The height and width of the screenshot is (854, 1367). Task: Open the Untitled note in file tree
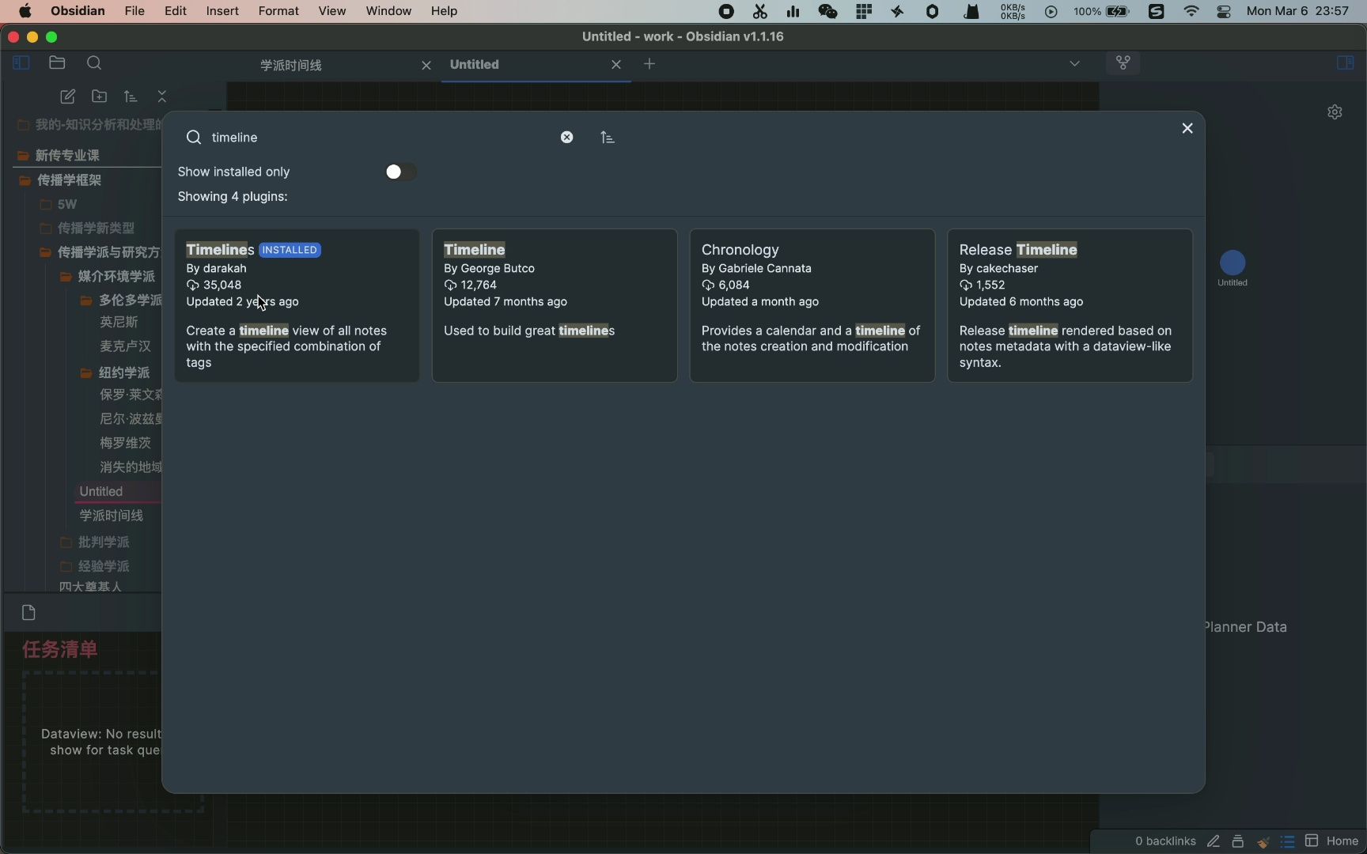[x=101, y=492]
